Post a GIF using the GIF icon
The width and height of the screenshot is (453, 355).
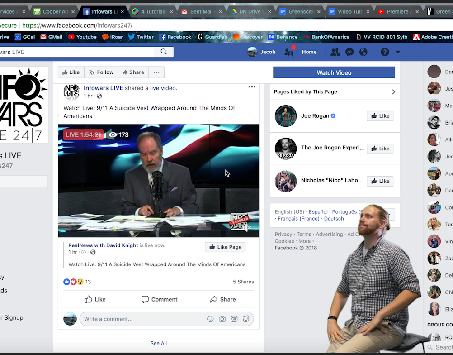(234, 319)
